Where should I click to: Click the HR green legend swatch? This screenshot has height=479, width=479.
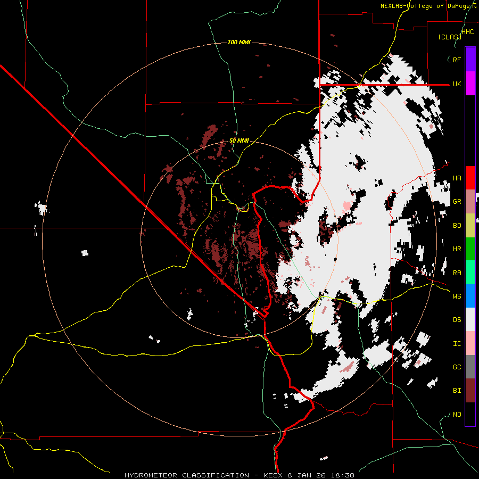[x=470, y=249]
